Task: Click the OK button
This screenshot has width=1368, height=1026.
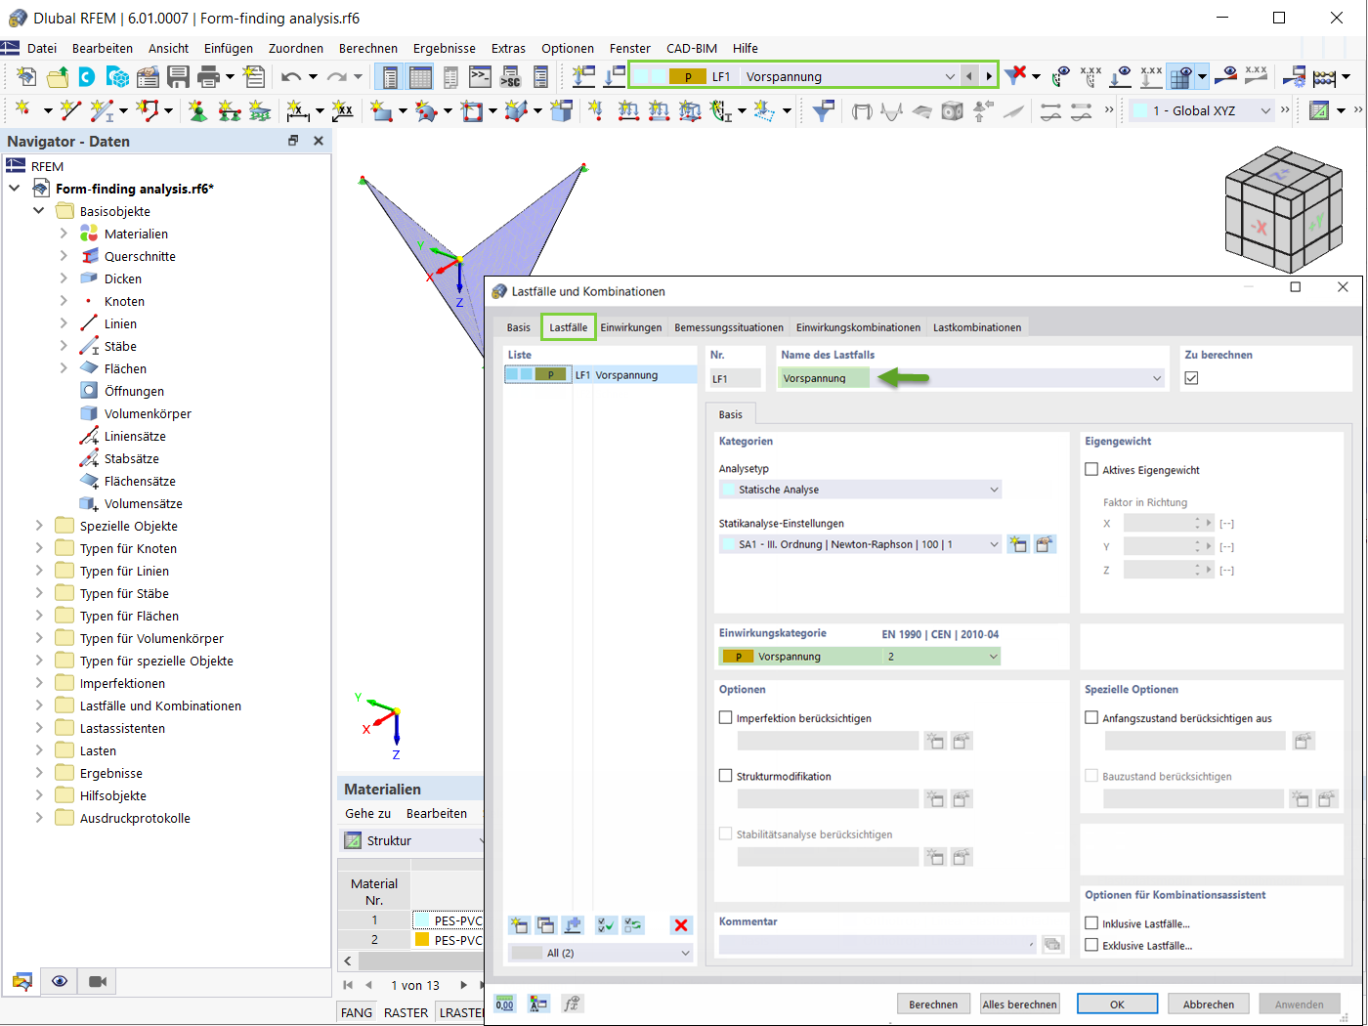Action: [x=1117, y=1004]
